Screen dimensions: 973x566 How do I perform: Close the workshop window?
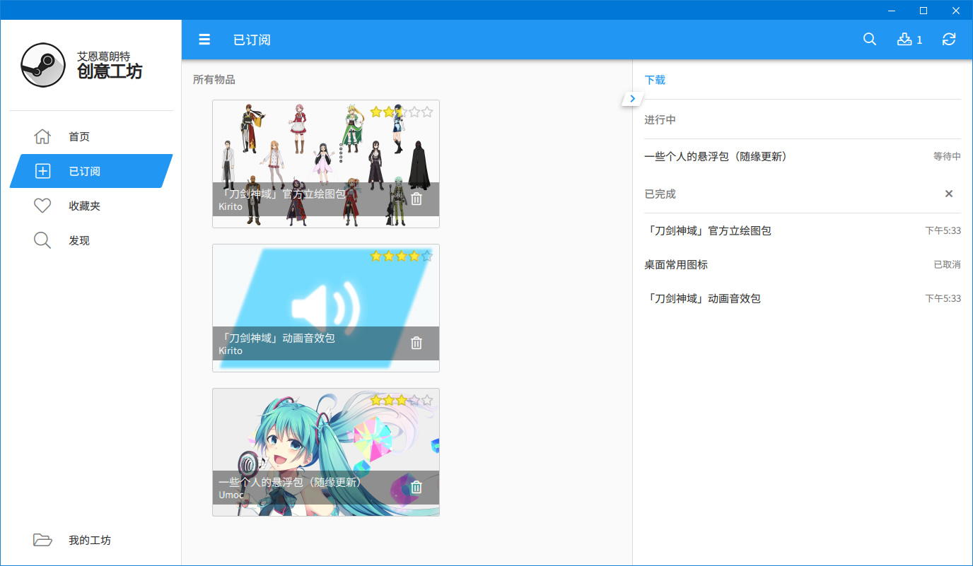pyautogui.click(x=956, y=10)
